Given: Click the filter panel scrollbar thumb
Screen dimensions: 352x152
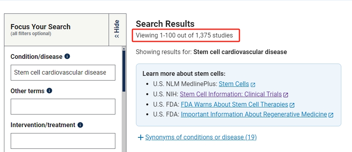Looking at the screenshot, I should (x=124, y=71).
